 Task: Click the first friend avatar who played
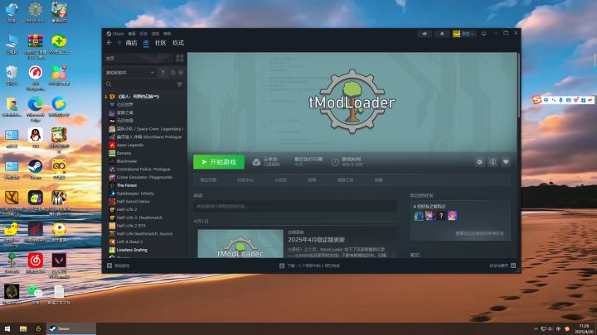coord(419,216)
